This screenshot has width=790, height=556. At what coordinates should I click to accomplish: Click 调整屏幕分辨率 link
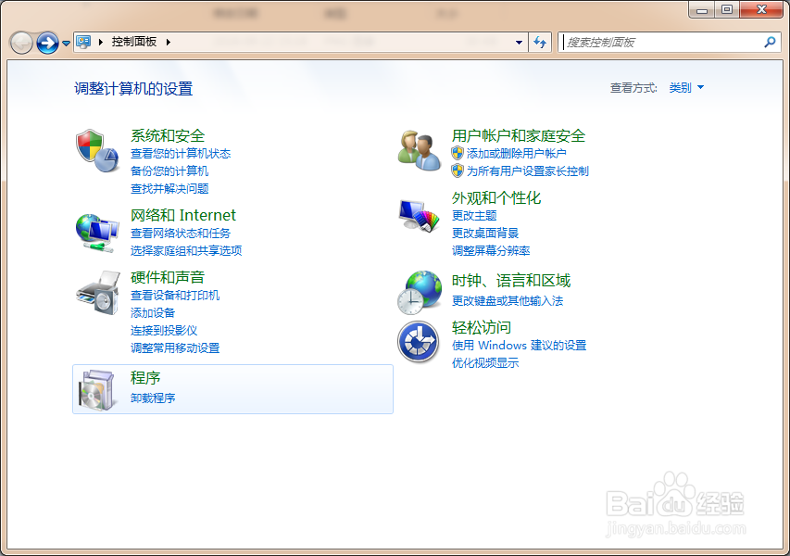click(490, 251)
